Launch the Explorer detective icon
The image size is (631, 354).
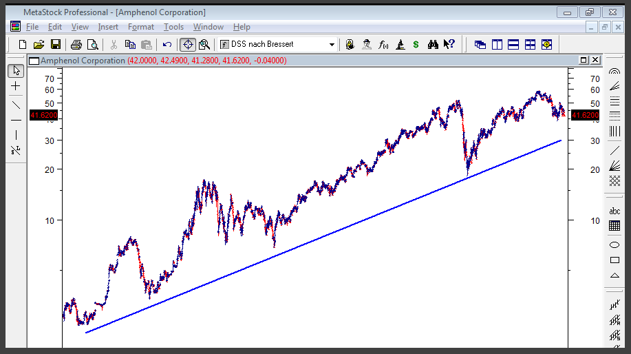[x=367, y=44]
